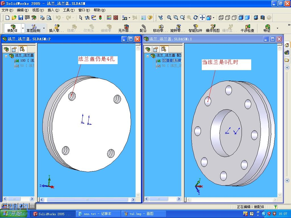The height and width of the screenshot is (218, 291).
Task: Open the 文件(F) menu
Action: [x=7, y=10]
